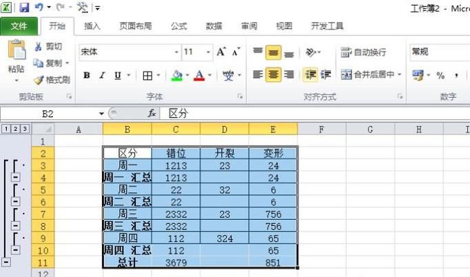Viewport: 470px width, 277px height.
Task: Click the increase indent icon
Action: pyautogui.click(x=326, y=74)
